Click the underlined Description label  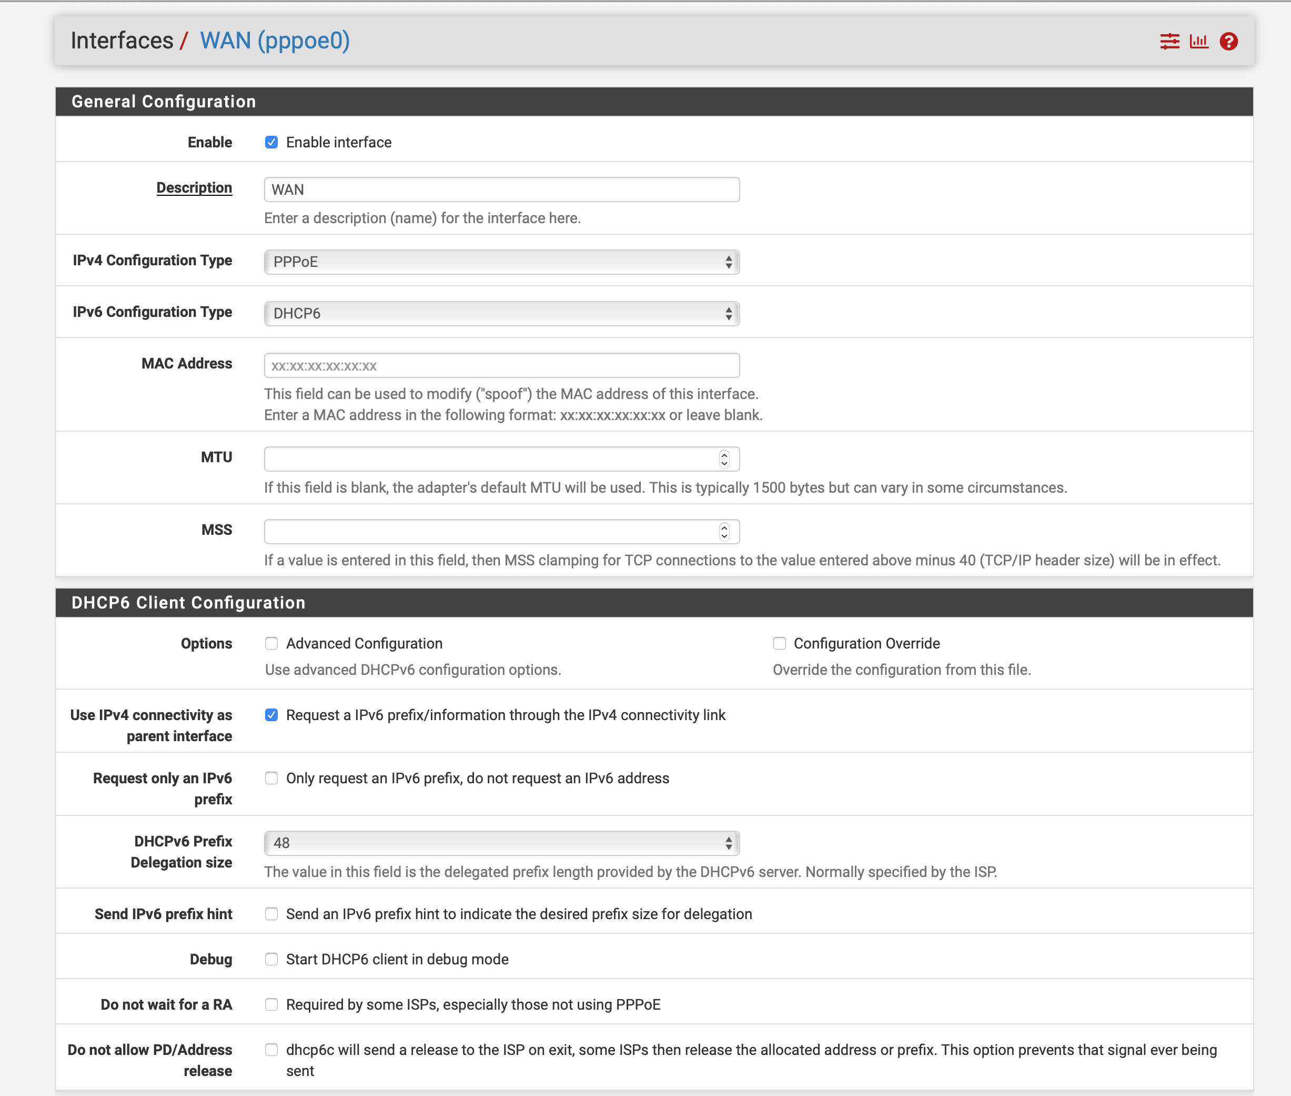tap(194, 187)
